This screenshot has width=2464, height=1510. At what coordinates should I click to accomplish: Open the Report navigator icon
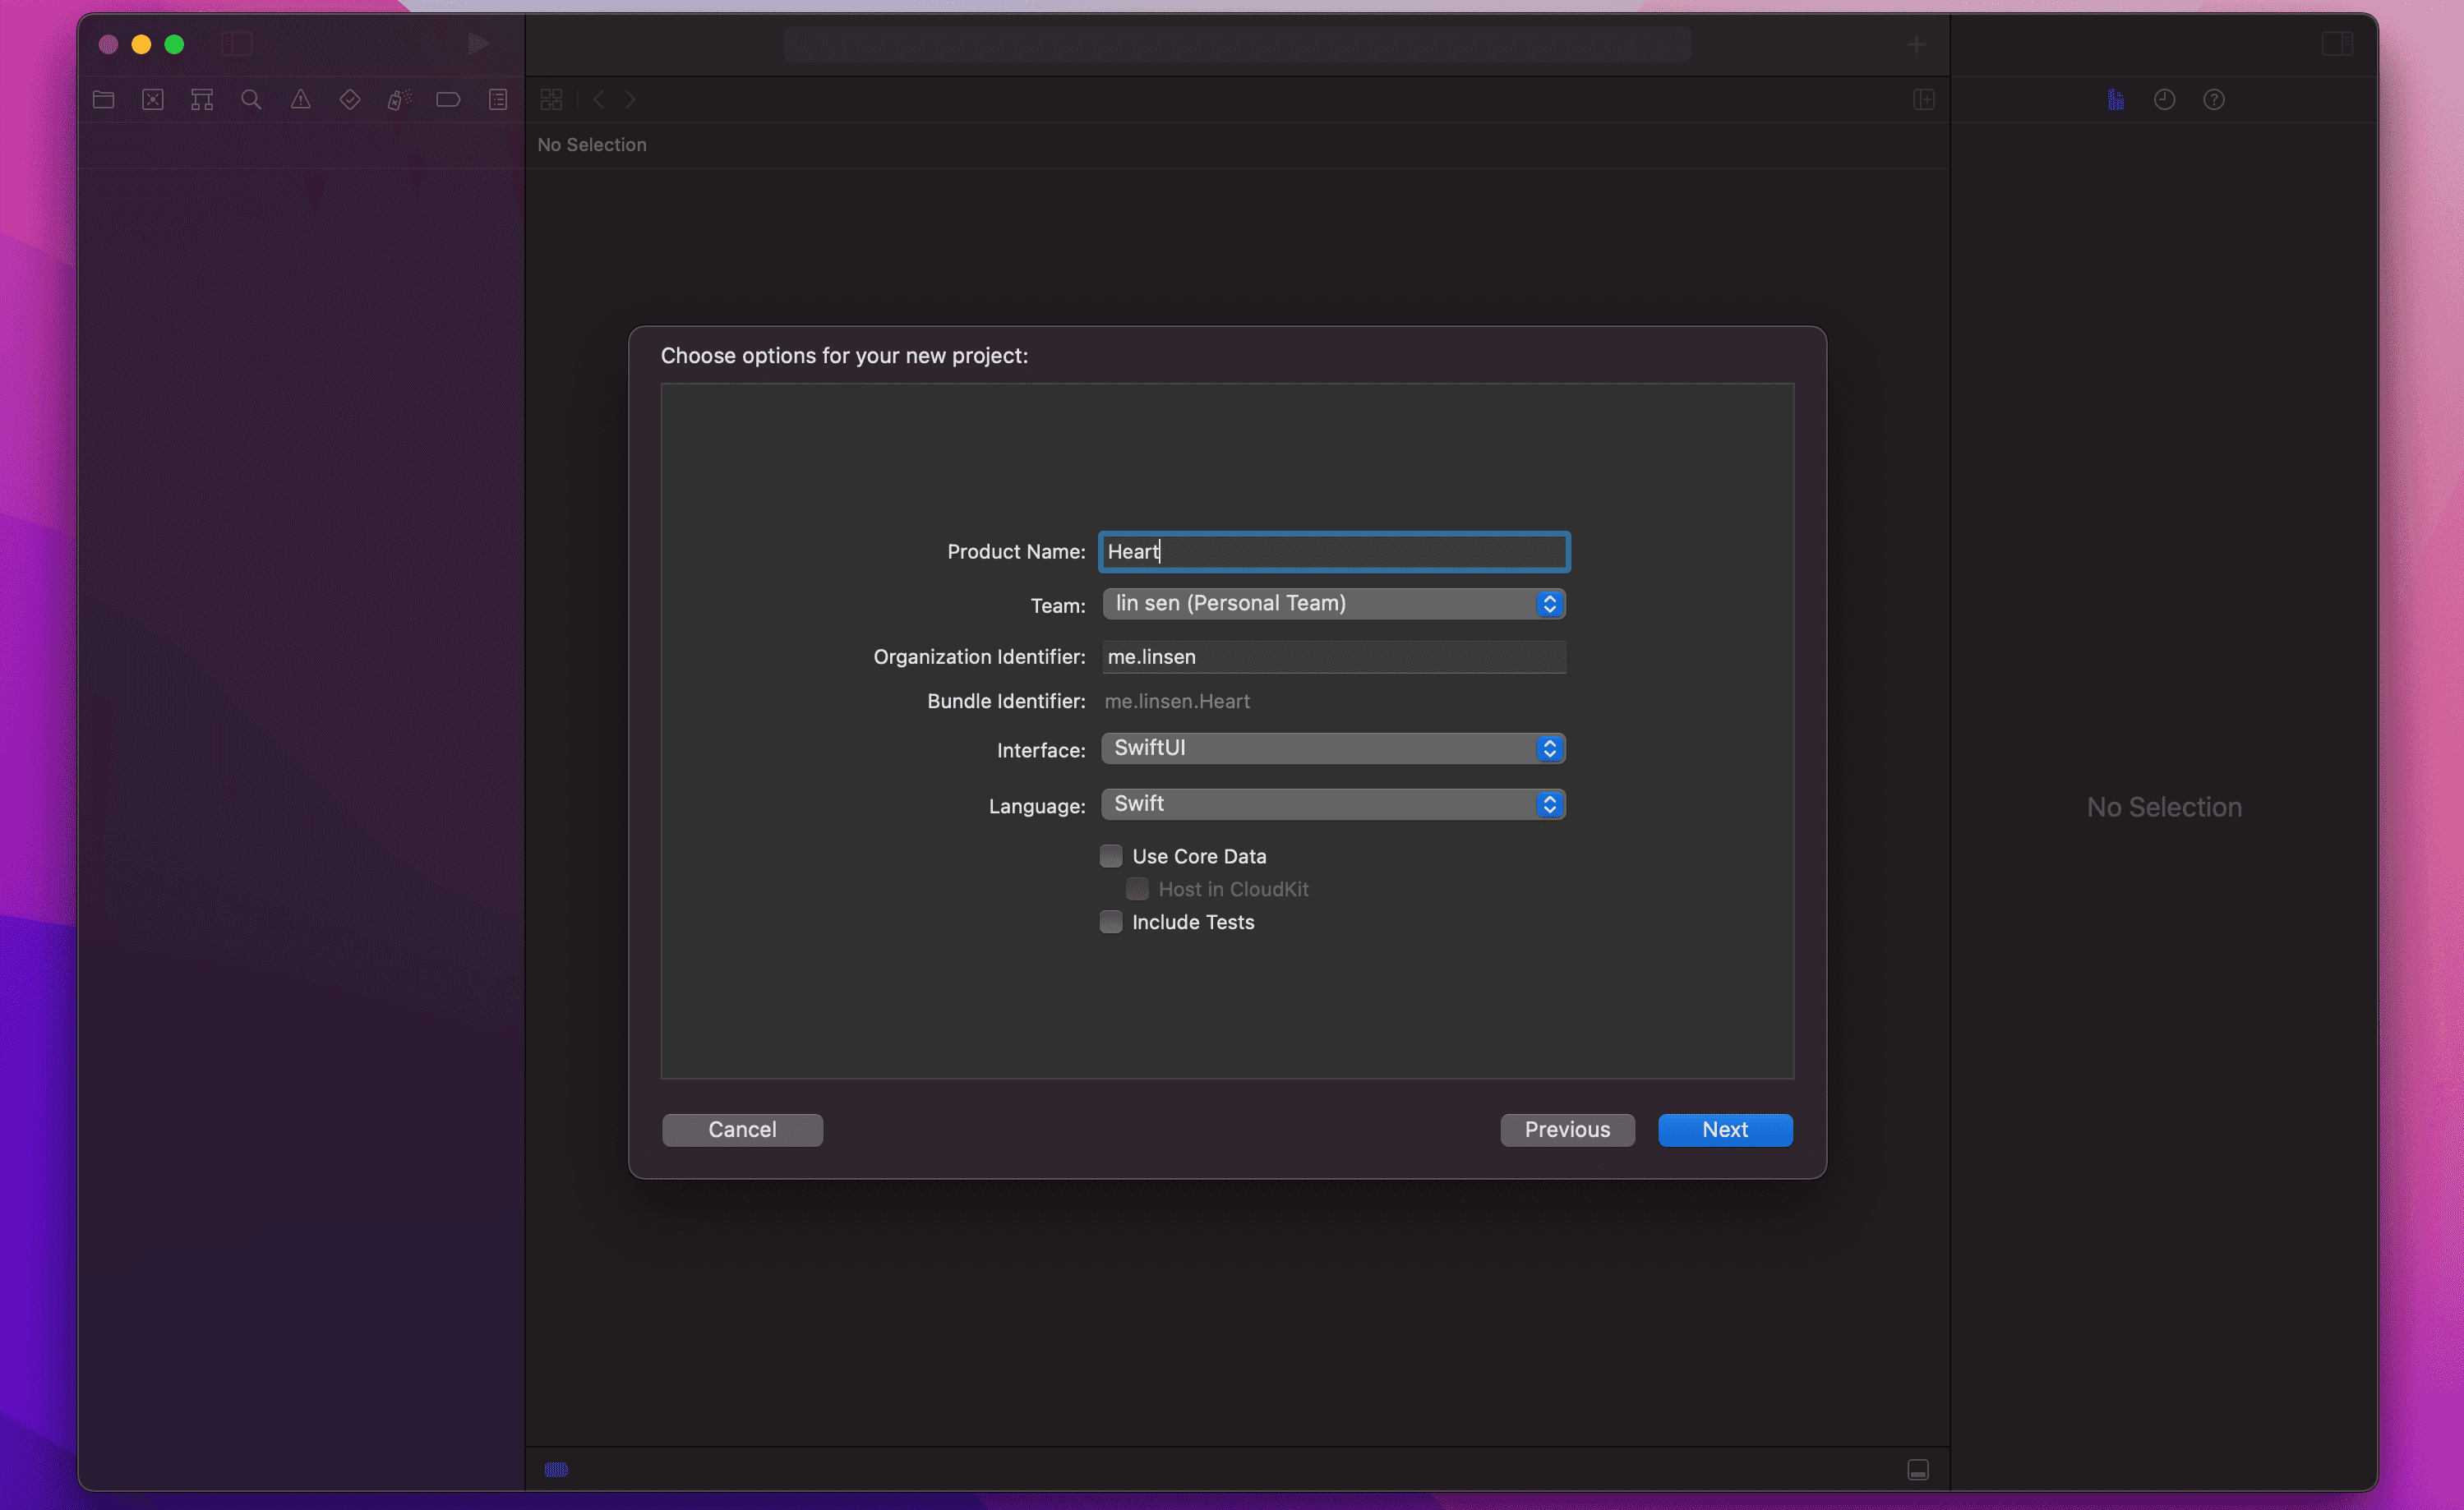pos(498,99)
